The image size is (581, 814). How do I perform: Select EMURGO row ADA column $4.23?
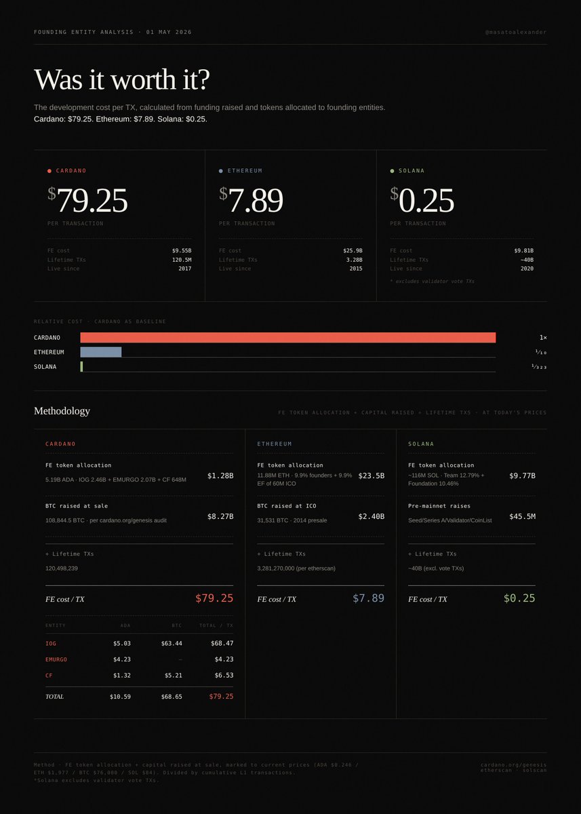(121, 659)
